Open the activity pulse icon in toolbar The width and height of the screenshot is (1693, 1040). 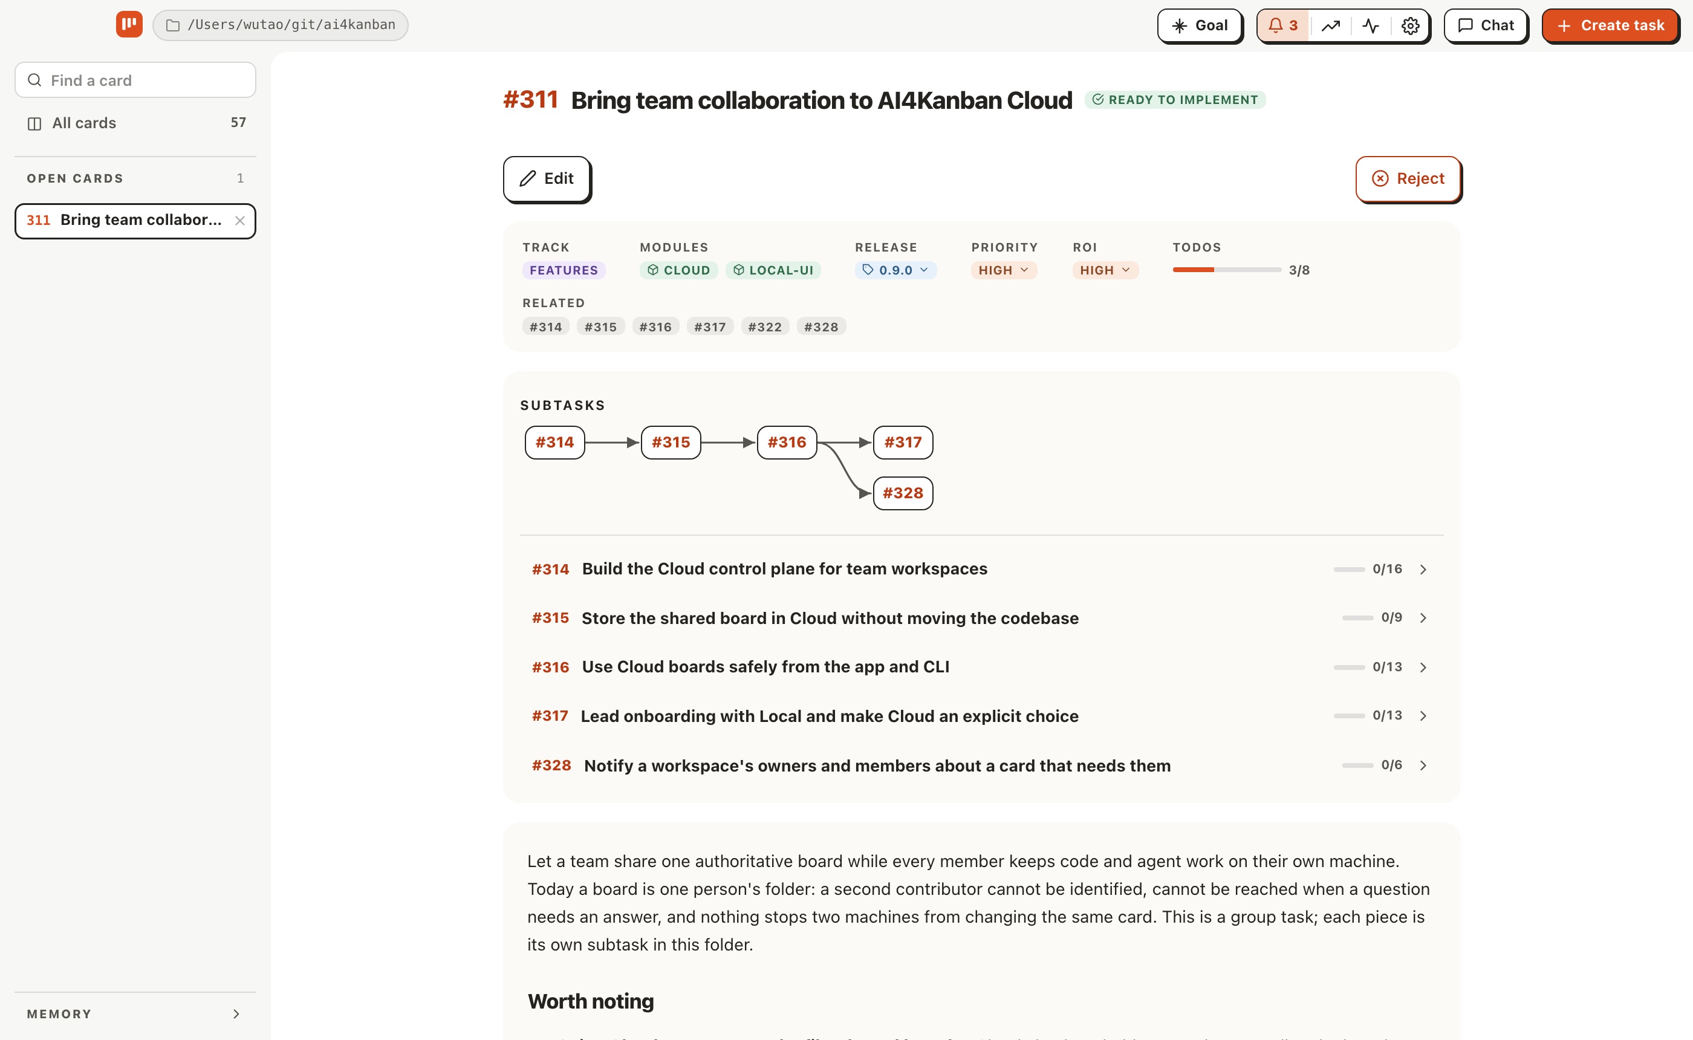click(x=1371, y=25)
